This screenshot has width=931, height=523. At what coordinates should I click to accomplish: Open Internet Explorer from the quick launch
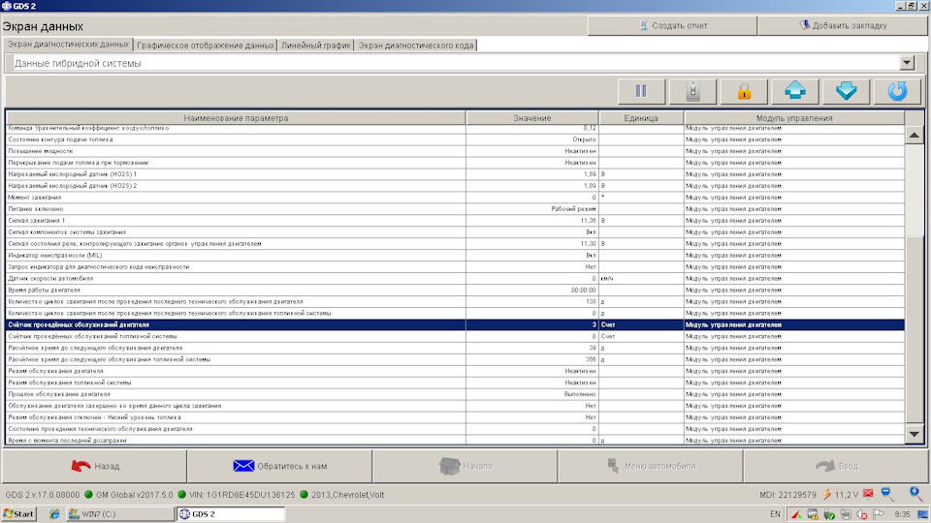click(54, 514)
